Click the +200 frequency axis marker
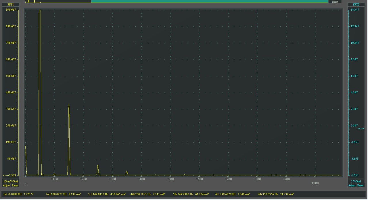The image size is (368, 200). click(83, 179)
